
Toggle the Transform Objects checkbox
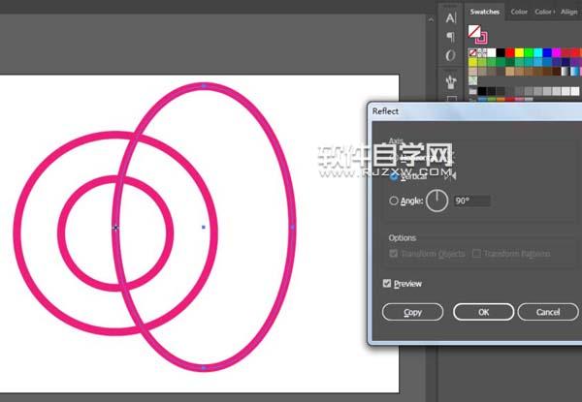(x=394, y=254)
